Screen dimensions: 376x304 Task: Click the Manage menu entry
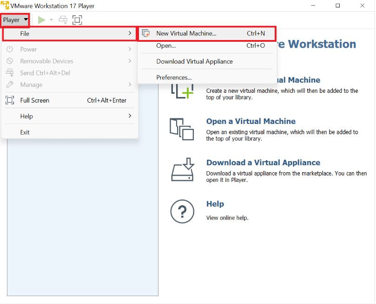pos(69,84)
